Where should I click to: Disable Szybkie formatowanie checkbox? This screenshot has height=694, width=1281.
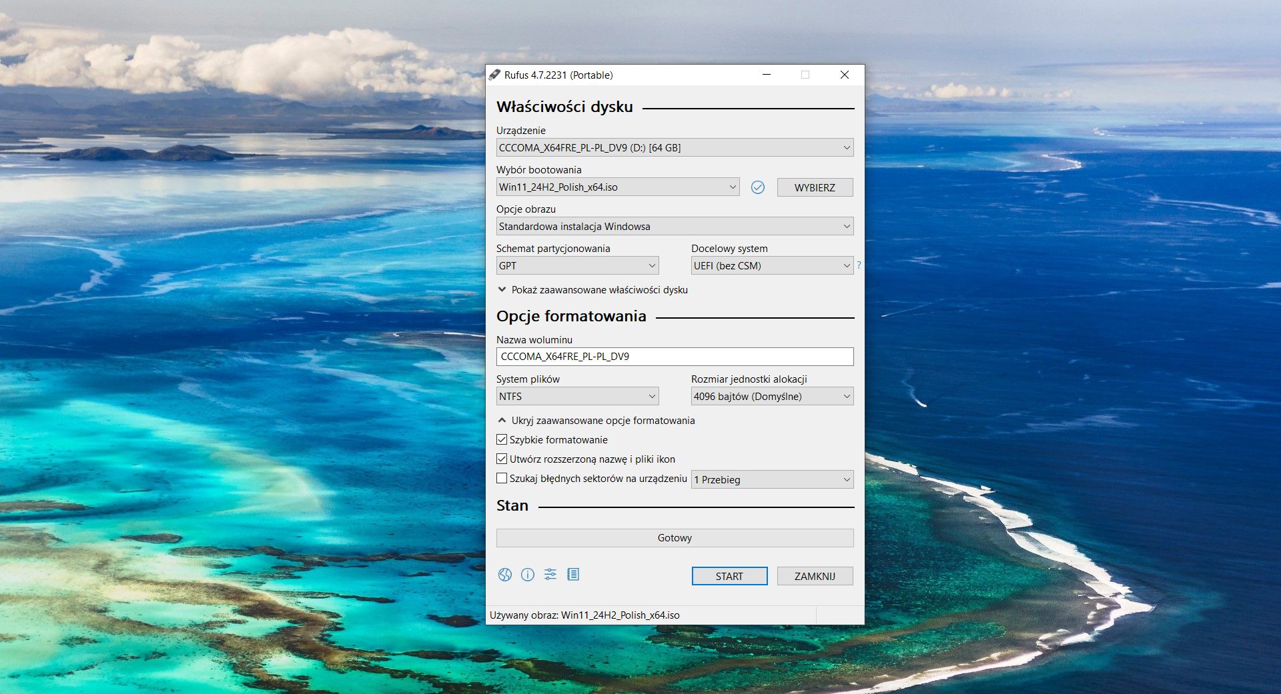502,440
